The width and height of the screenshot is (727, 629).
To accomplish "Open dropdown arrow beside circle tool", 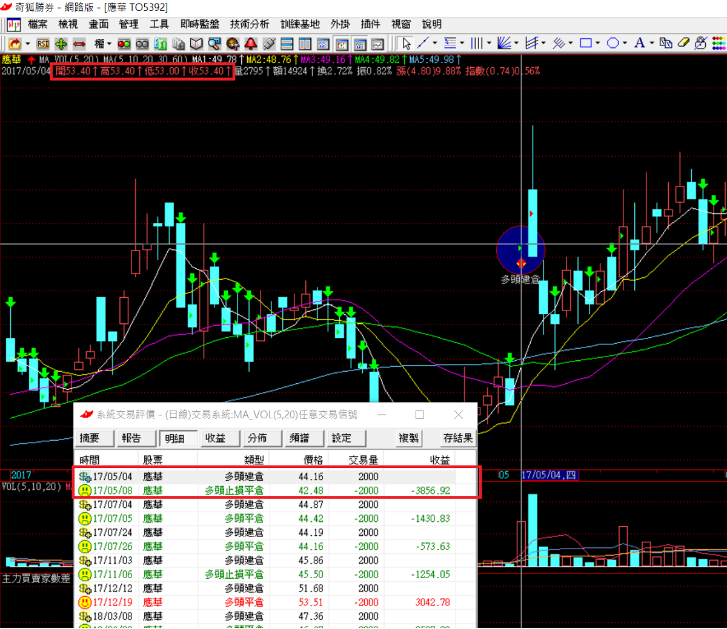I will point(625,43).
